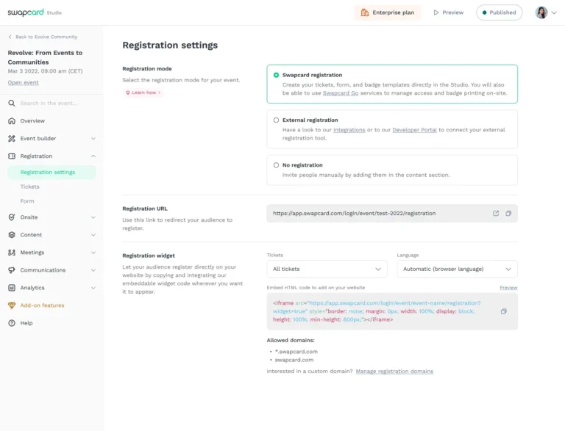Viewport: 565px width, 431px height.
Task: Click the Enterprise plan button
Action: [x=388, y=12]
